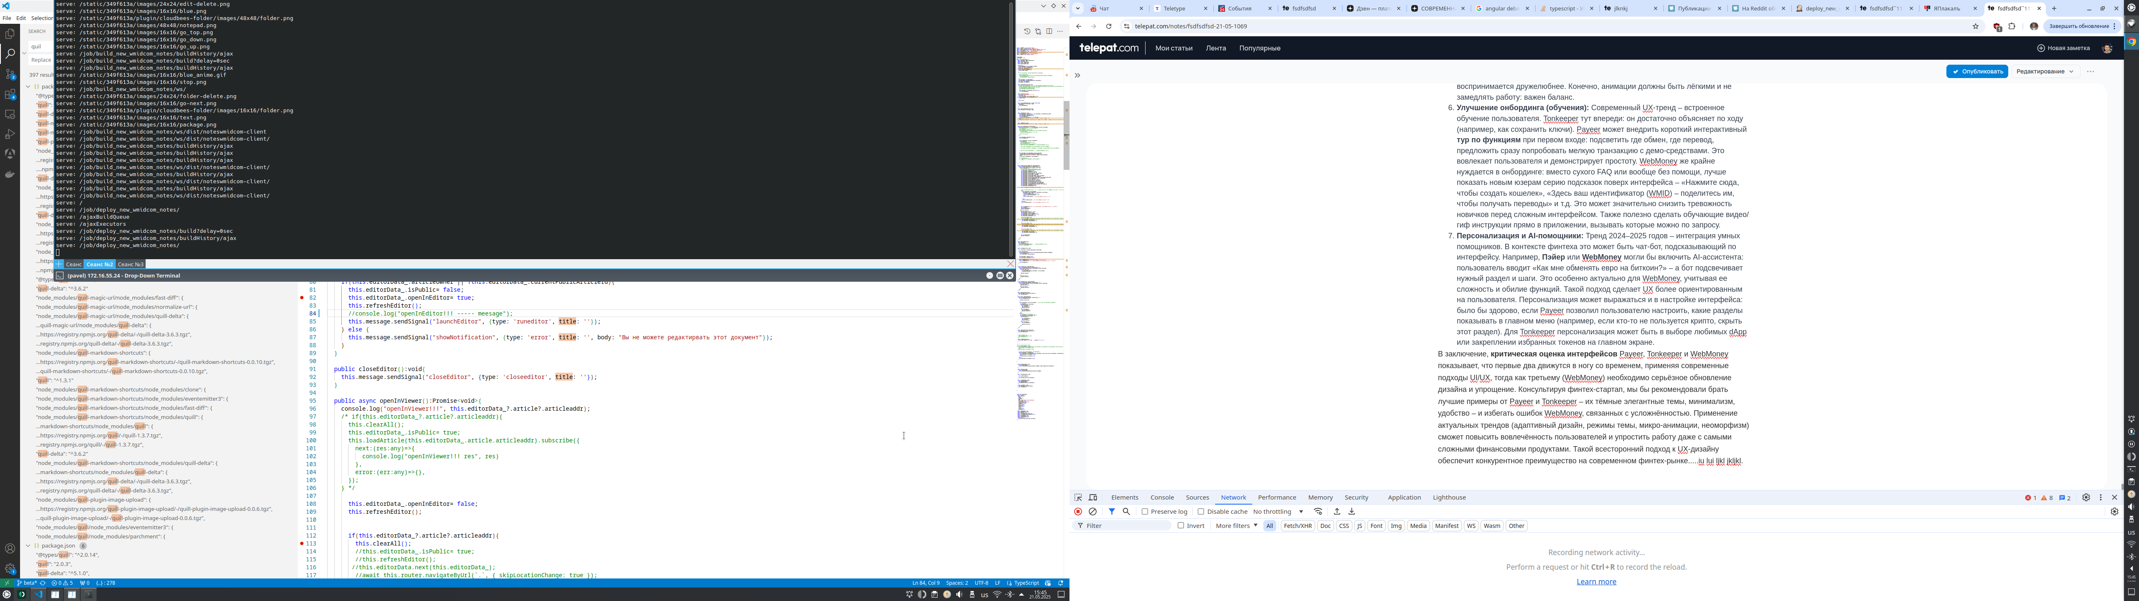Switch to the Console tab in DevTools
This screenshot has height=601, width=2139.
point(1162,498)
